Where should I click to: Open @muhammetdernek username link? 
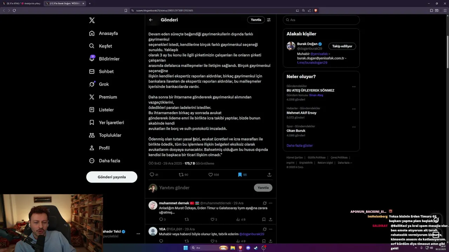(216, 203)
